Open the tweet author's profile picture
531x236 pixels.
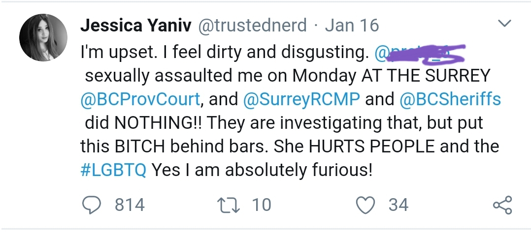tap(43, 37)
